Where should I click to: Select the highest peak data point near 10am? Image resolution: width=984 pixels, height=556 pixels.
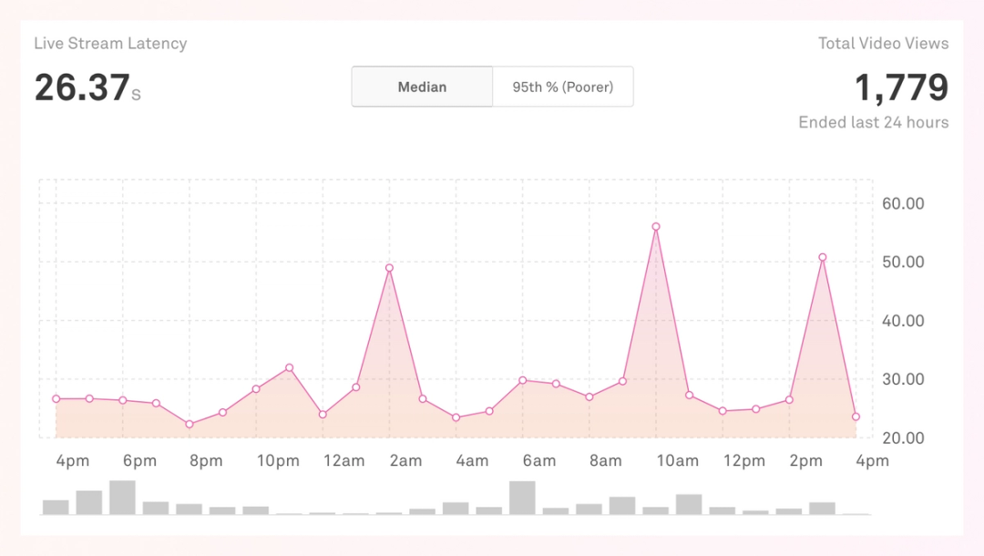point(655,225)
